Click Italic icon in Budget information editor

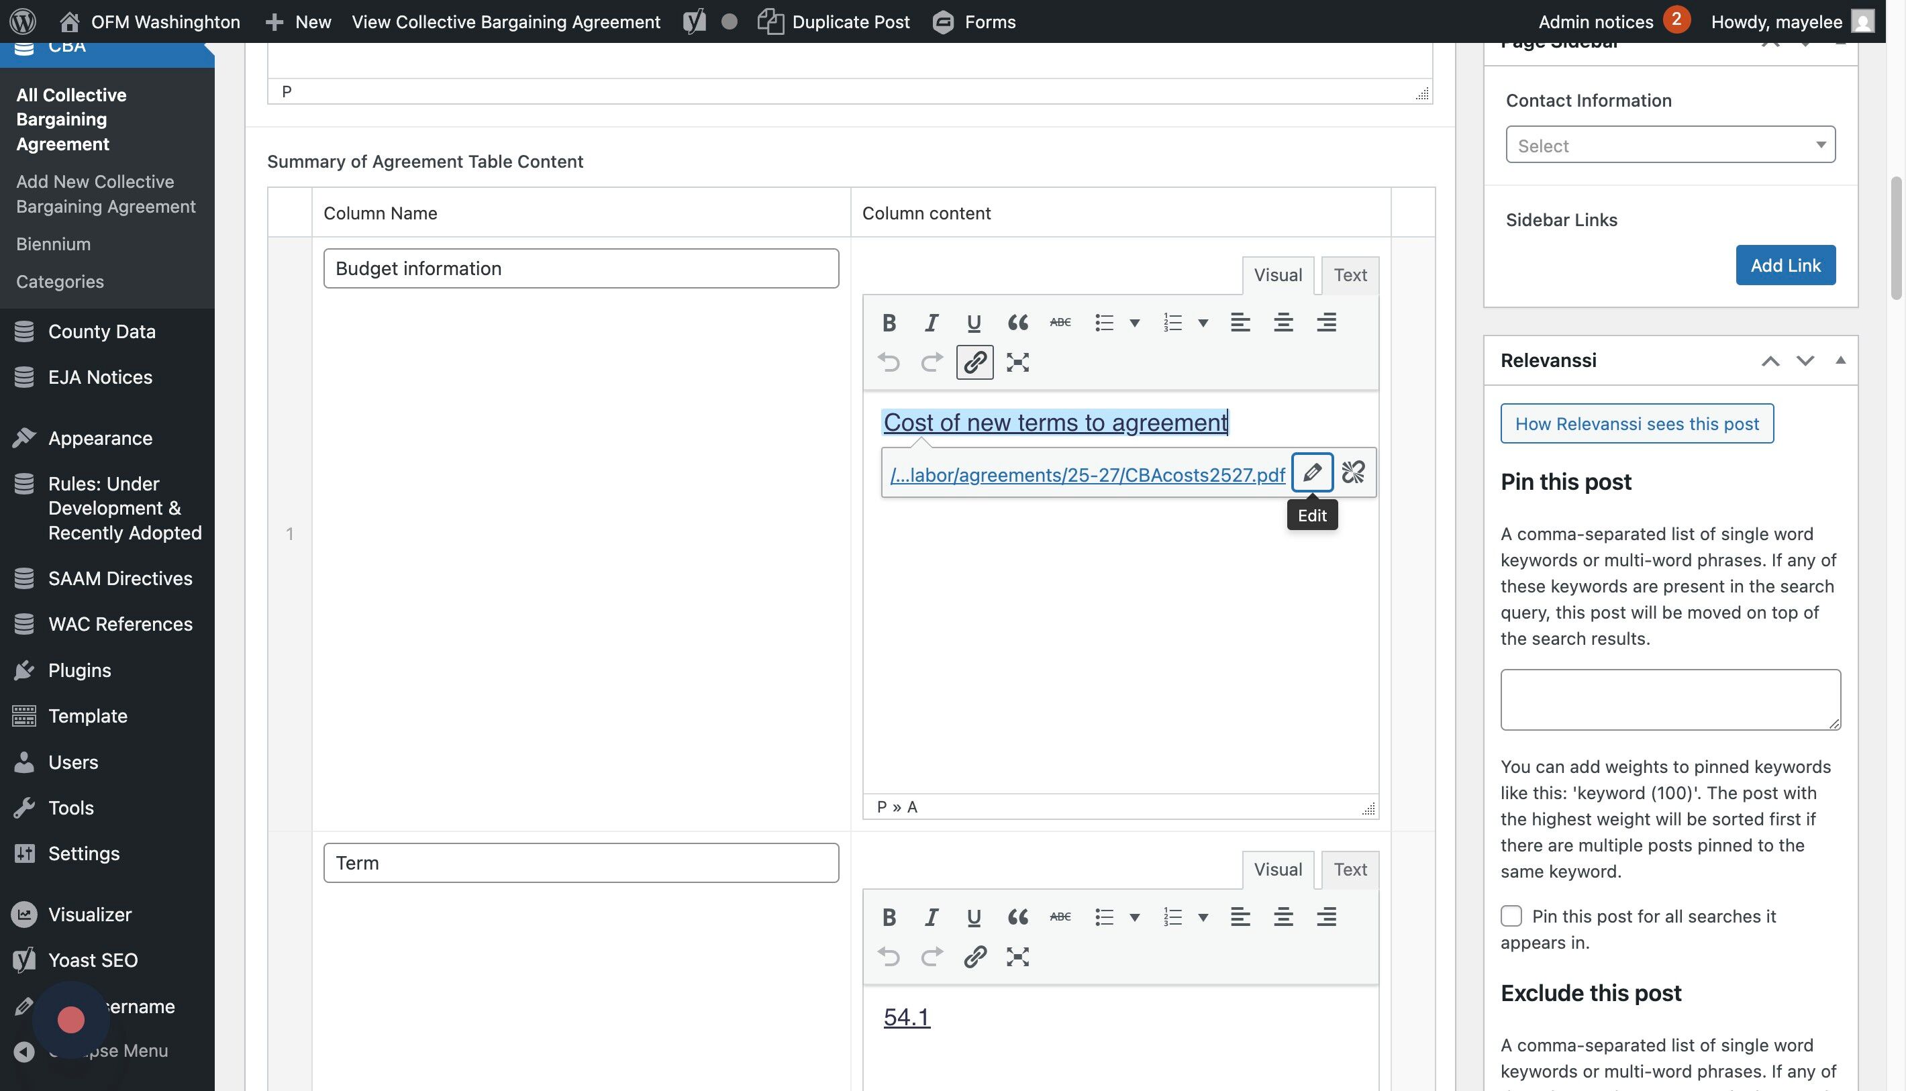931,323
